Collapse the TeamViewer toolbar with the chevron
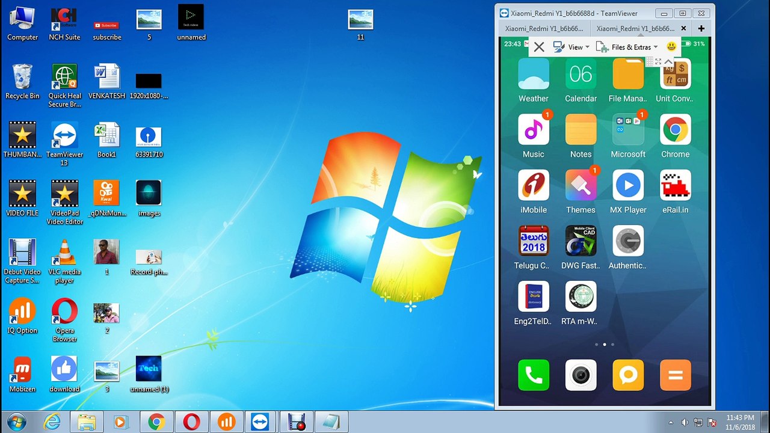Viewport: 770px width, 433px height. pyautogui.click(x=668, y=61)
